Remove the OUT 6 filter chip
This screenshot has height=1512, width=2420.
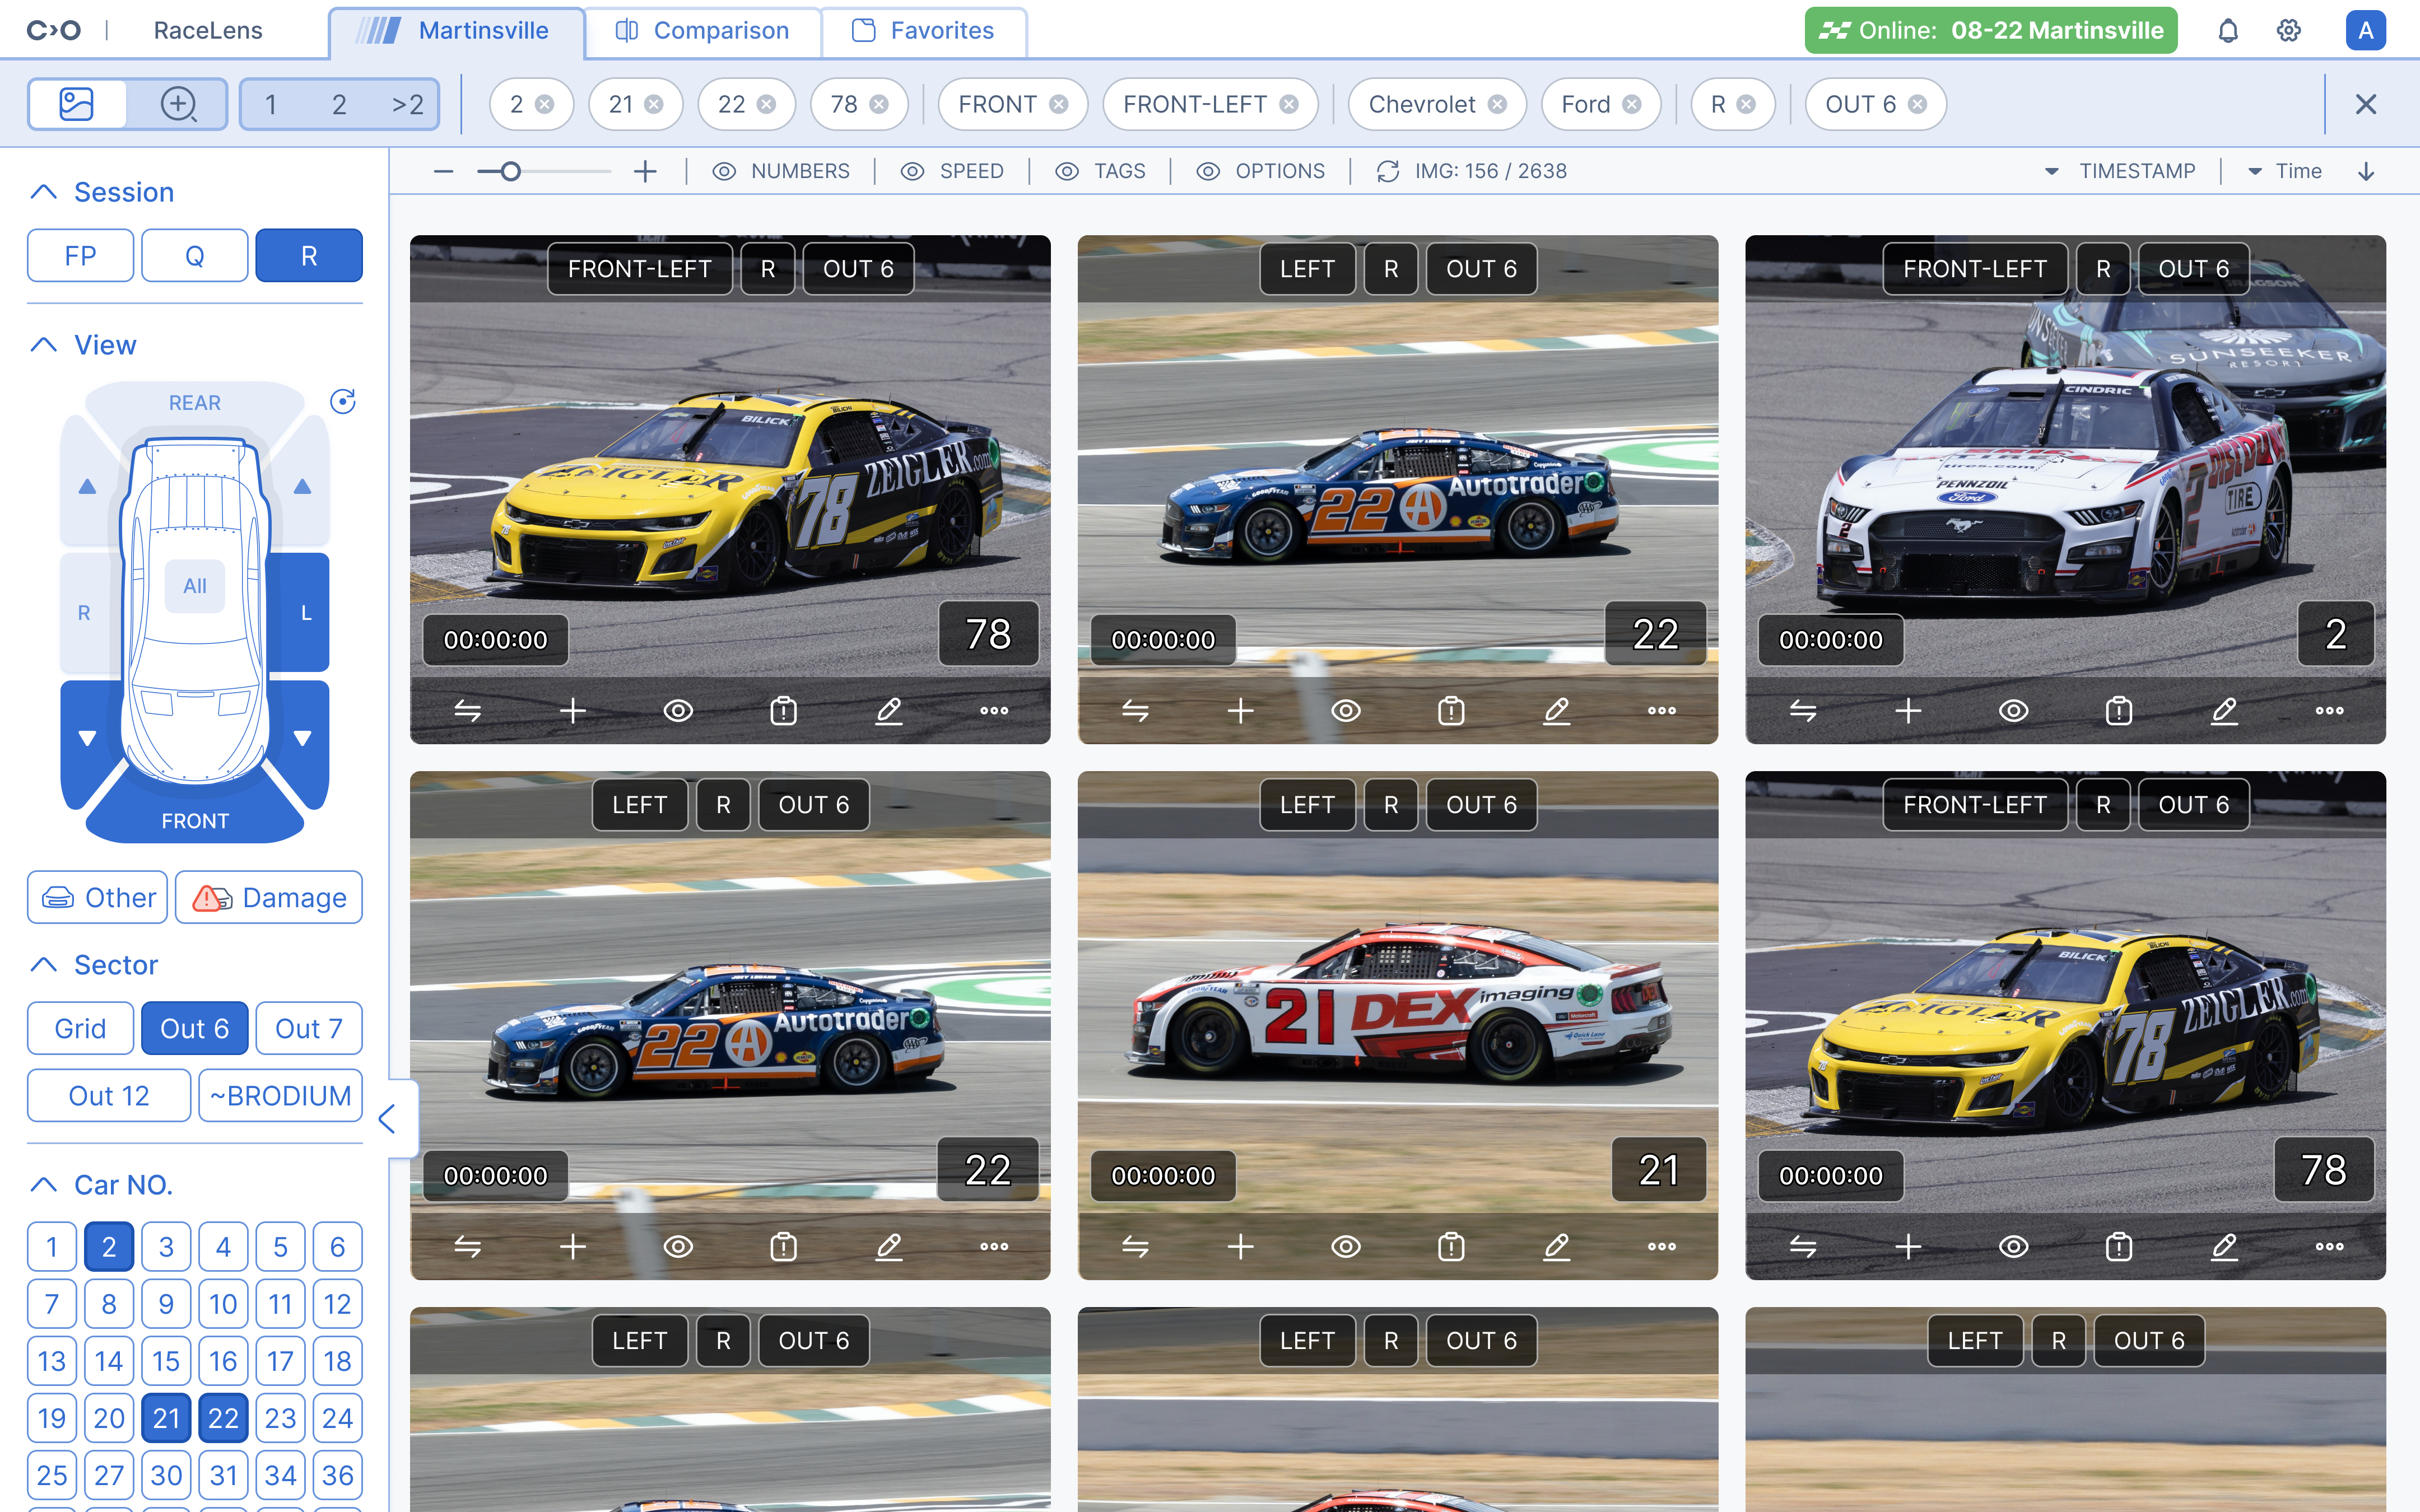coord(1917,104)
